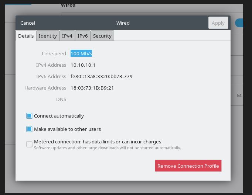
Task: Click the software updates note under Metered connection
Action: 107,148
